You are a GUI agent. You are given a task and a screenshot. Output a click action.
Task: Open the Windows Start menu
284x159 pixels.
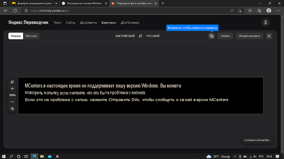coord(3,157)
